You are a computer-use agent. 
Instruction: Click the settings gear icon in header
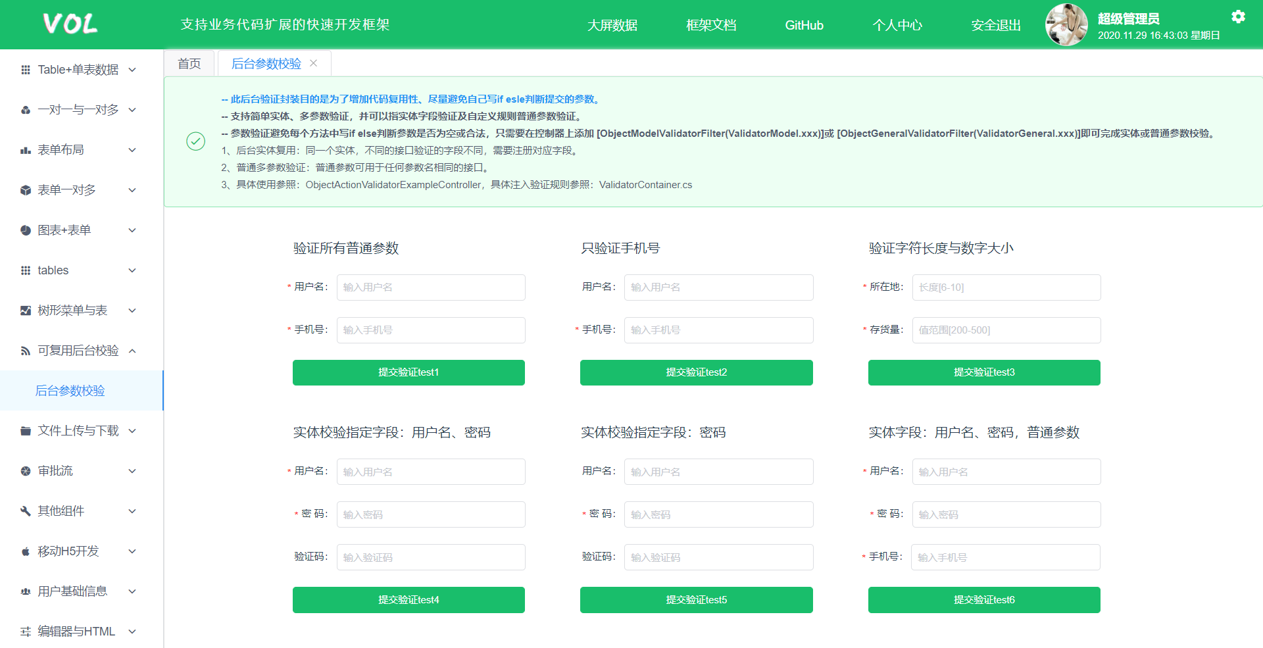[1238, 16]
